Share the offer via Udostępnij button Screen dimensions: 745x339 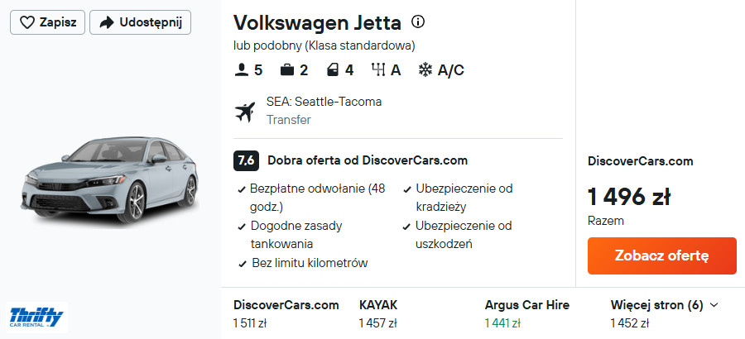point(140,22)
